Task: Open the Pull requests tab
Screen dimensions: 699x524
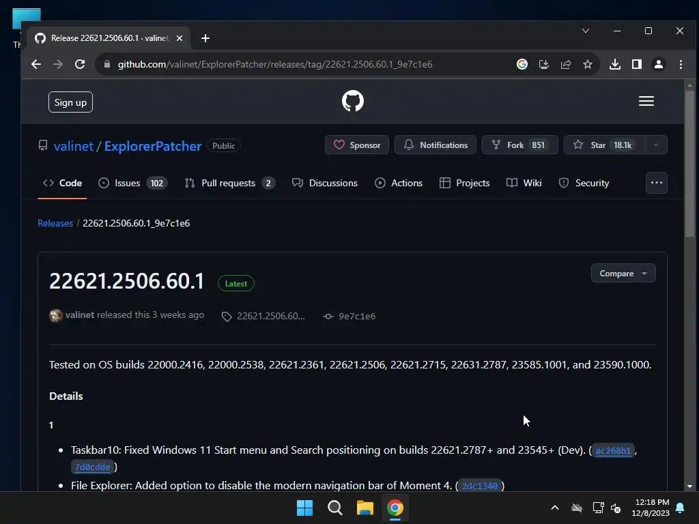Action: [229, 183]
